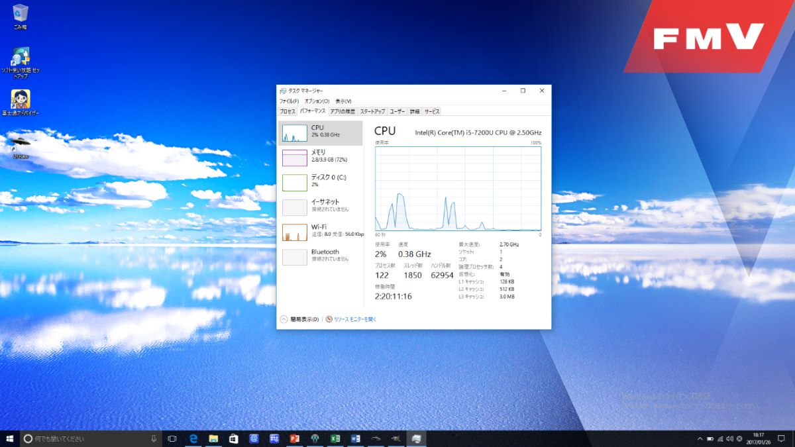Select the CPU graph thumbnail in sidebar
Viewport: 795px width, 447px height.
point(295,132)
